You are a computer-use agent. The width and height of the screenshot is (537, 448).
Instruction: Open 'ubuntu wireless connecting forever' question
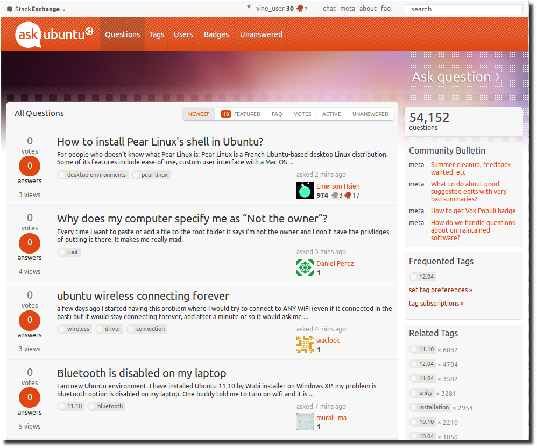(x=143, y=296)
